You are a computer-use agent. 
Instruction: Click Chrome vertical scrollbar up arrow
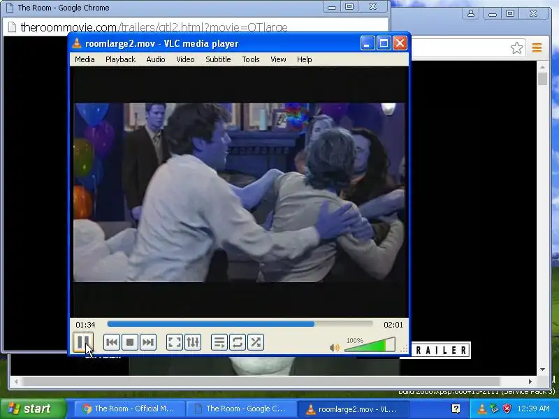click(x=542, y=66)
